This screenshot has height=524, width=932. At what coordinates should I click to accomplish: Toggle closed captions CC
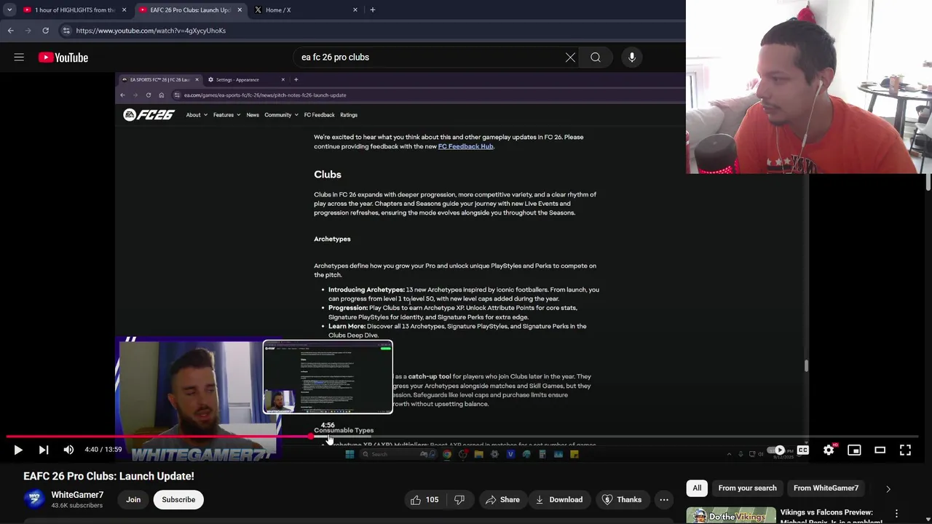pos(802,450)
